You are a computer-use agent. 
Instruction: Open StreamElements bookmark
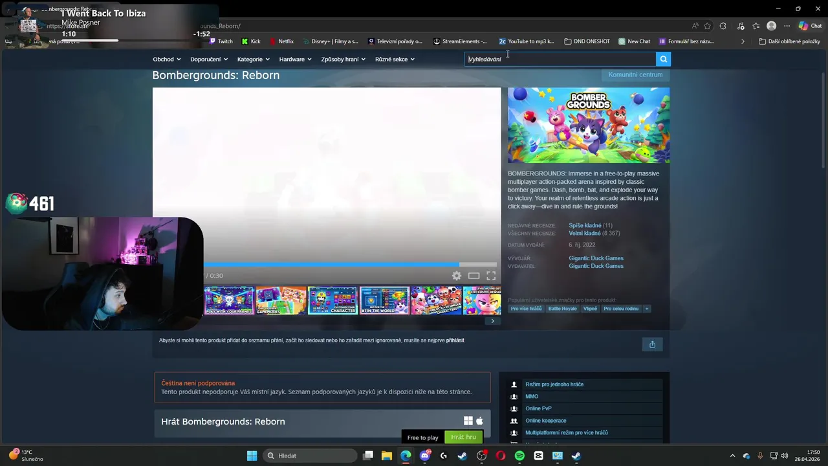pos(460,41)
